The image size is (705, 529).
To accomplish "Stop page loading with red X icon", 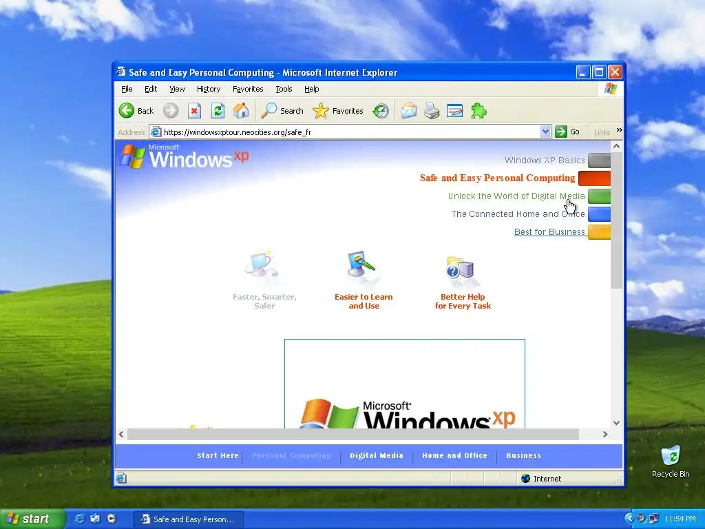I will [x=194, y=111].
